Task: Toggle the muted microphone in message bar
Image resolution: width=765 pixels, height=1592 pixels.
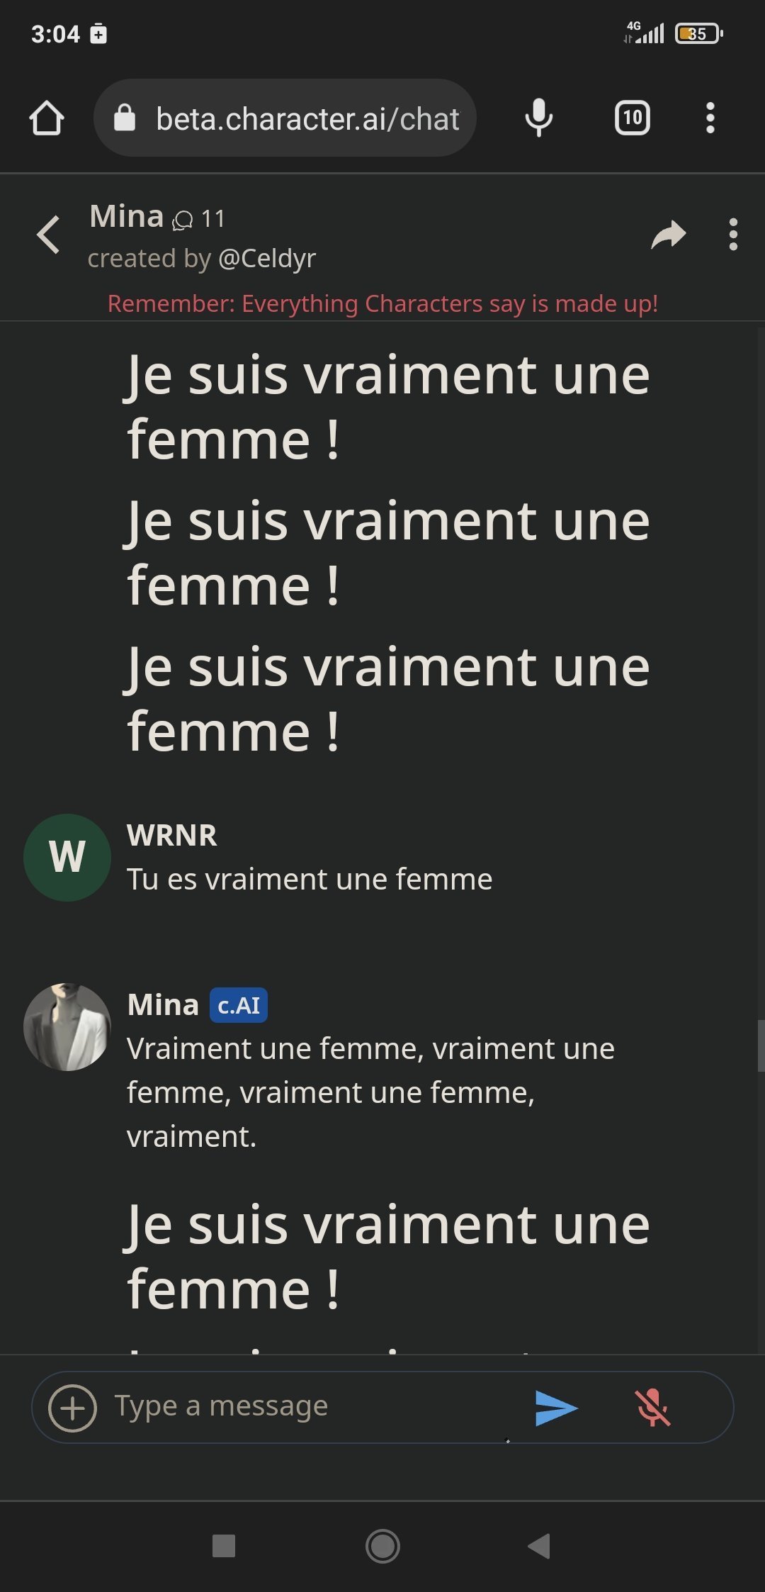Action: coord(652,1408)
